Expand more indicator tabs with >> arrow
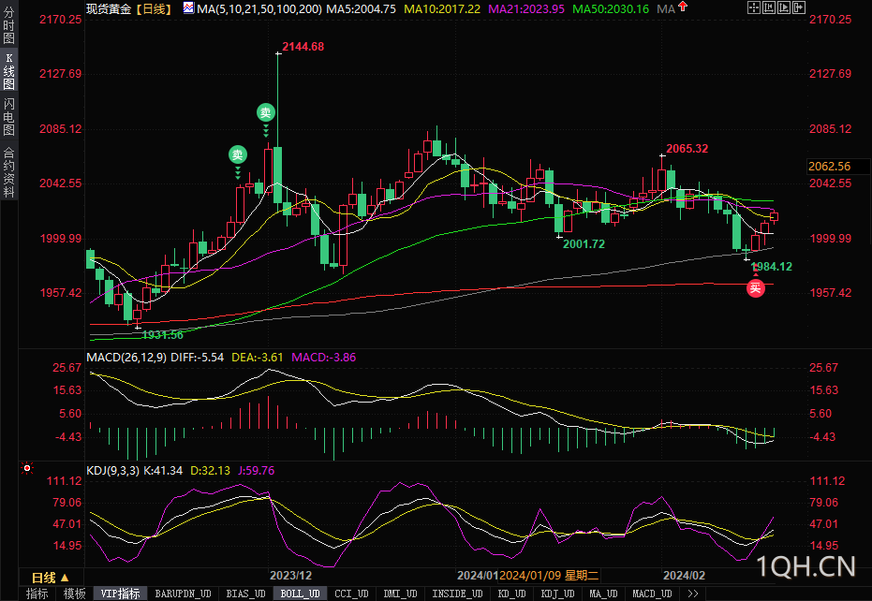This screenshot has width=872, height=601. pos(693,594)
